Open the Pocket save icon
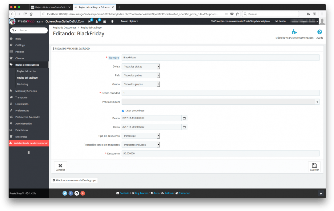334x211 pixels. (x=232, y=14)
